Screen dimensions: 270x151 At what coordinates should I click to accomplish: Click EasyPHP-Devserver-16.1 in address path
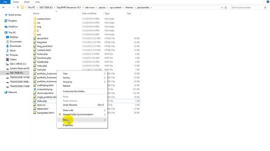pyautogui.click(x=69, y=8)
